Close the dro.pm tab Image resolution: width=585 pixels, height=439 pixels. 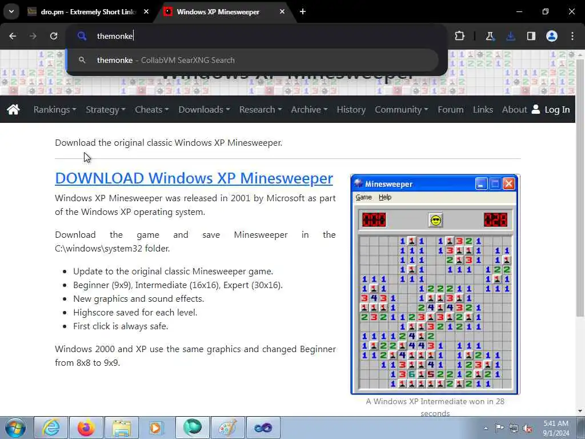[x=146, y=11]
